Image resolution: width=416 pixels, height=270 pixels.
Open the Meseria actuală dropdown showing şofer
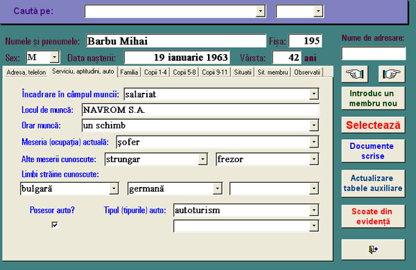tap(314, 142)
